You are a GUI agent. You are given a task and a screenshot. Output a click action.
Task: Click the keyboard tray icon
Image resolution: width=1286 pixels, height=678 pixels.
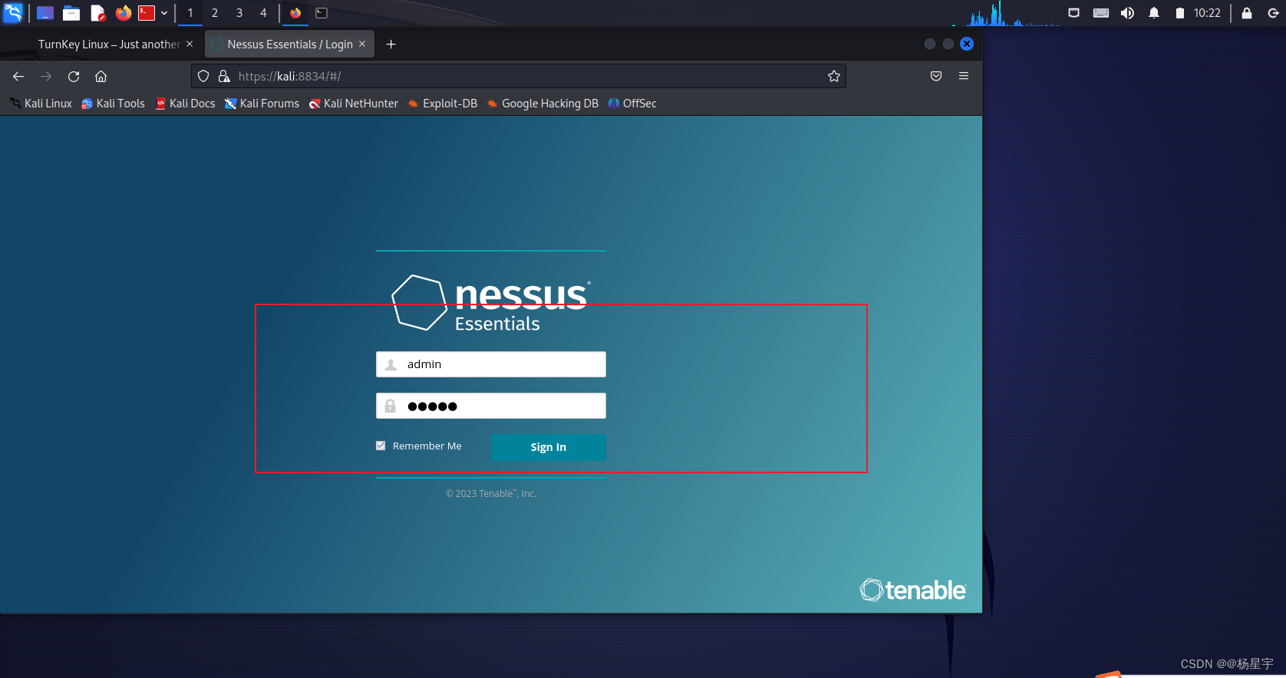(1101, 13)
